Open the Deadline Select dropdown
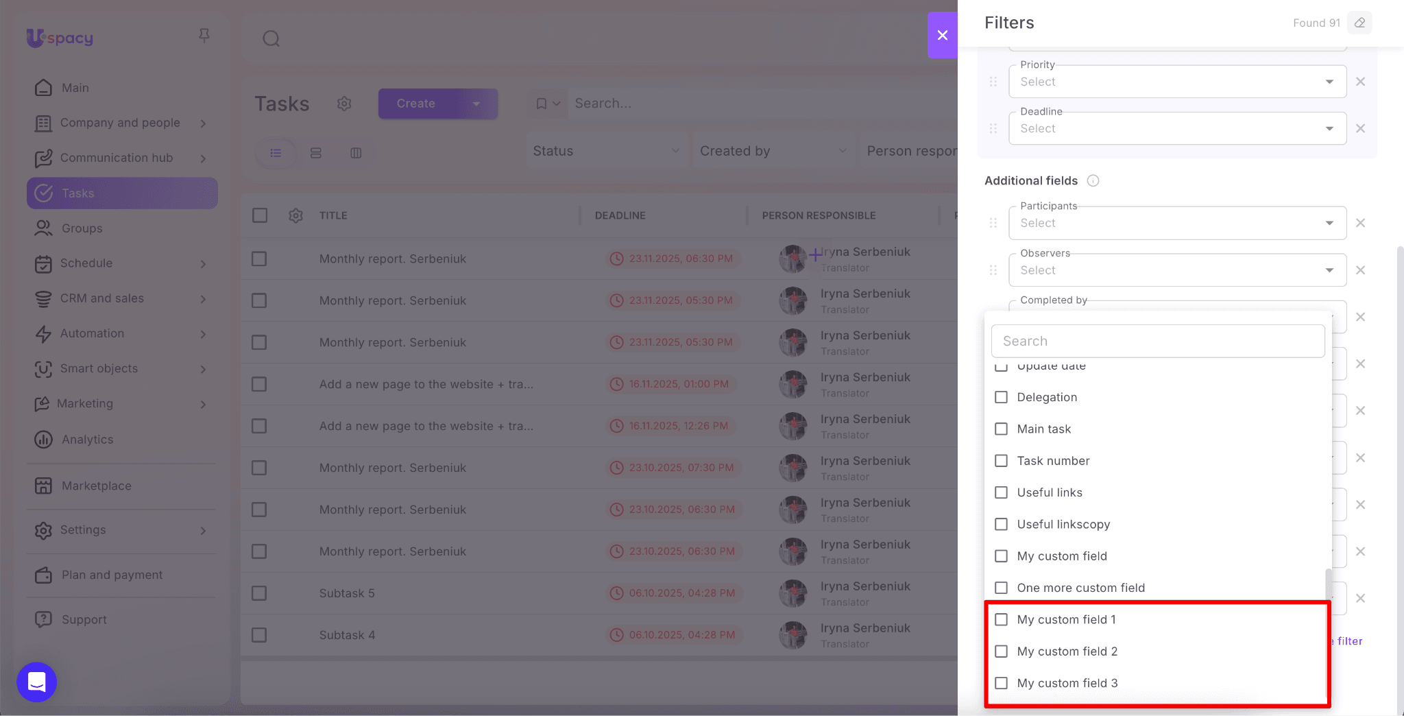The width and height of the screenshot is (1404, 716). click(1177, 128)
